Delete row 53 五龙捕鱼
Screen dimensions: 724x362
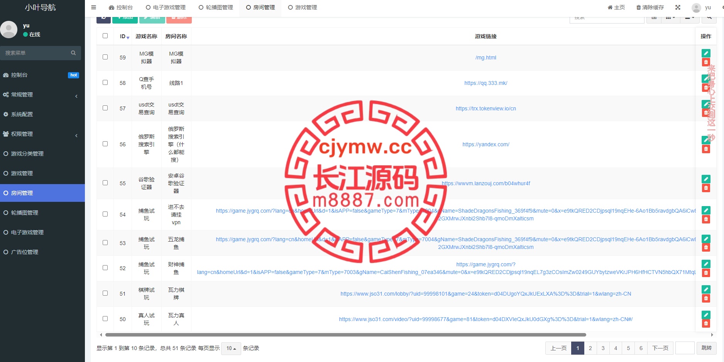coord(706,248)
